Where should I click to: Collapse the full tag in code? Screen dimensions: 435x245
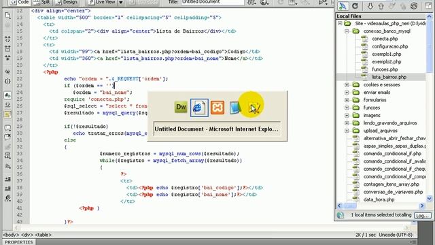pyautogui.click(x=7, y=39)
